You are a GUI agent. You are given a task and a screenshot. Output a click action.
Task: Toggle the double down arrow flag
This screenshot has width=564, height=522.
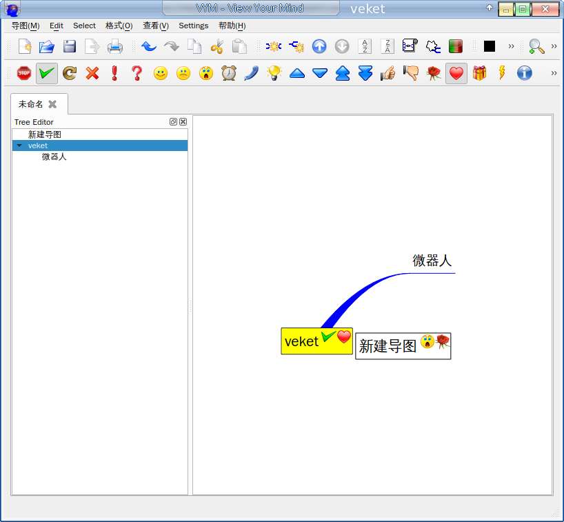[x=365, y=73]
